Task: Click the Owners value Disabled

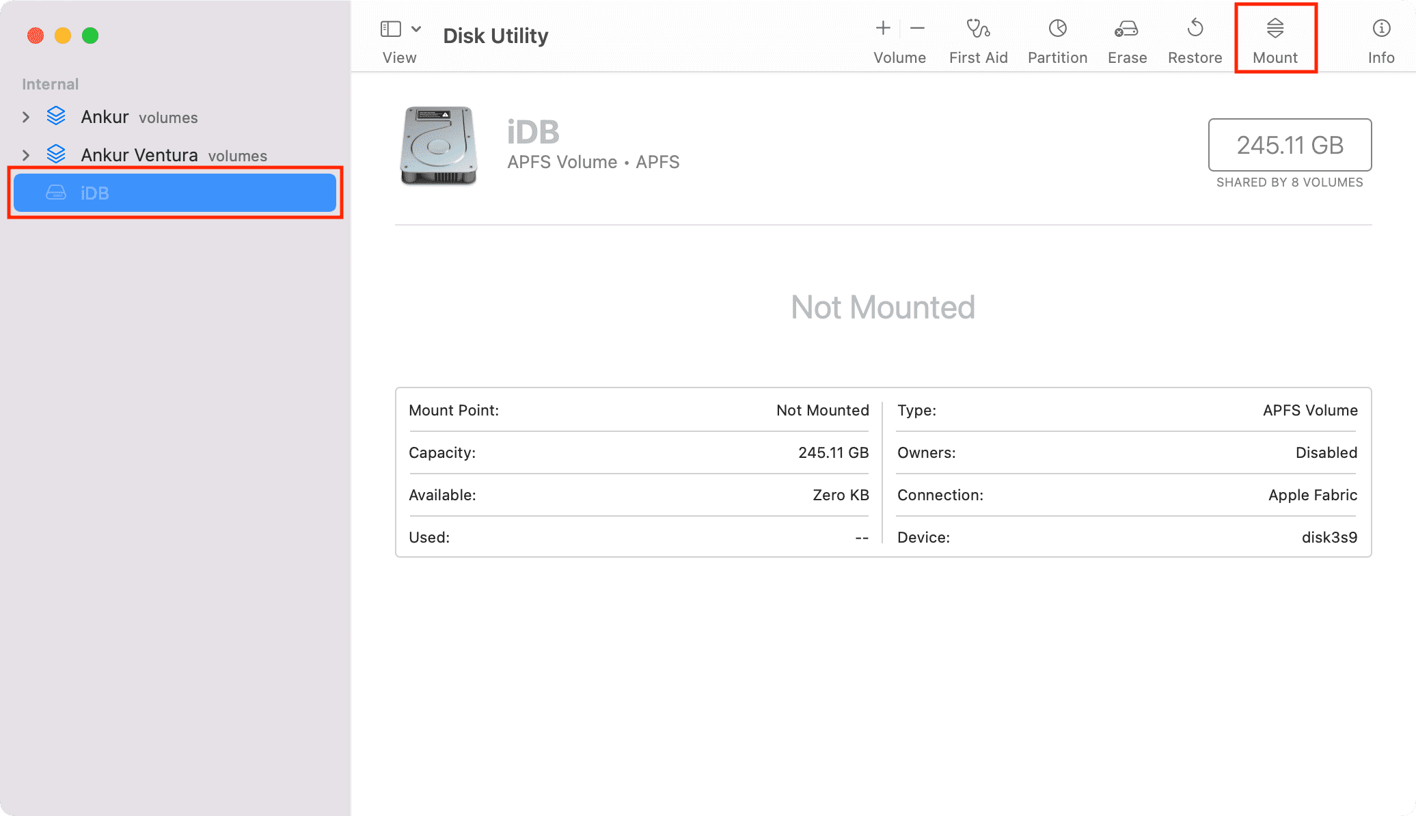Action: tap(1326, 452)
